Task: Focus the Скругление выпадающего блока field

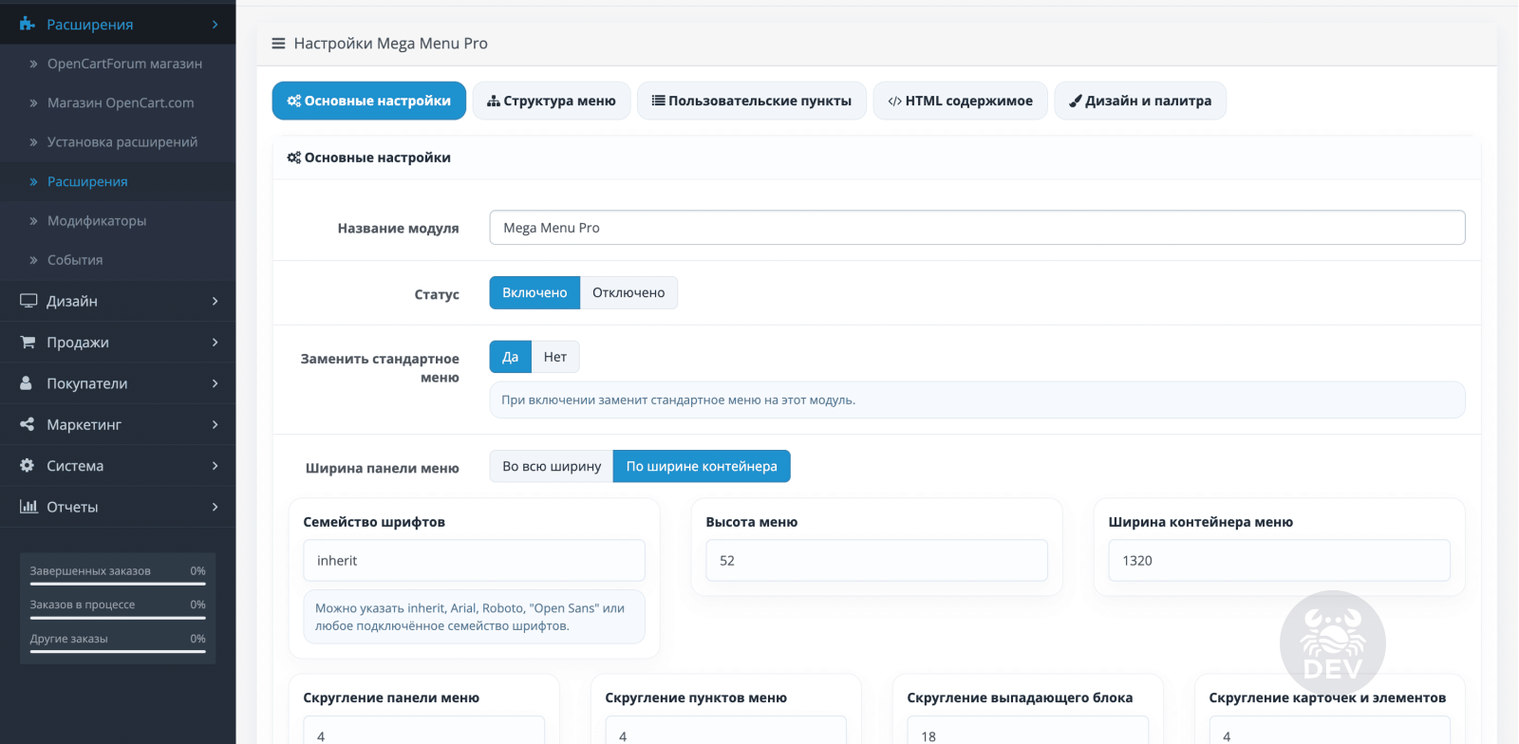Action: click(x=1027, y=731)
